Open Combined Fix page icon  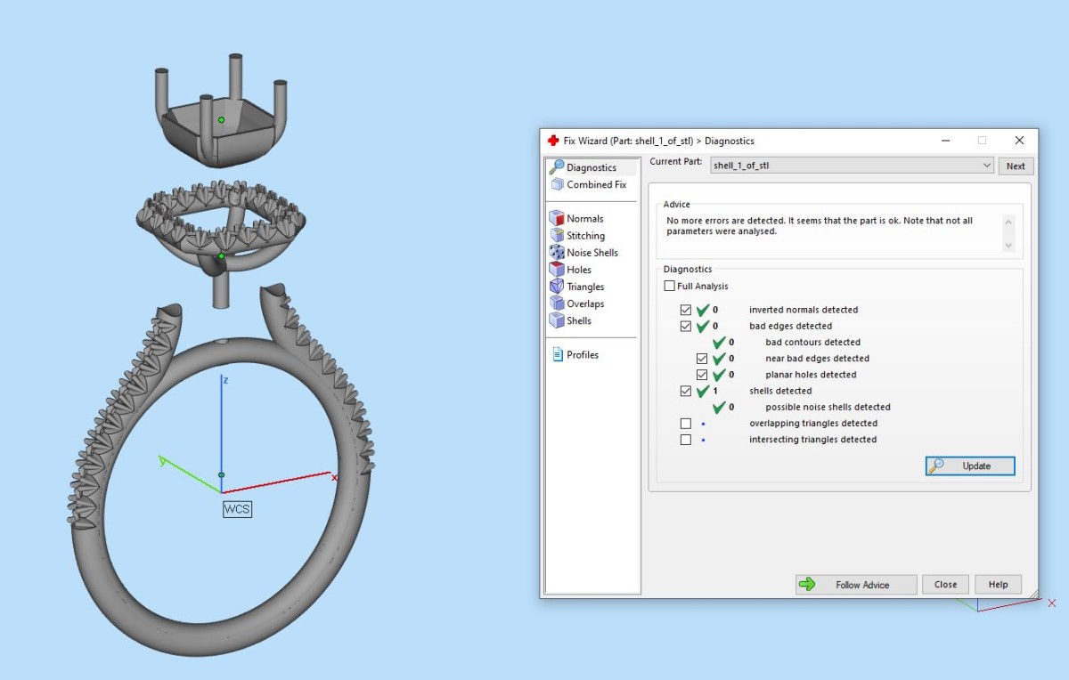557,184
